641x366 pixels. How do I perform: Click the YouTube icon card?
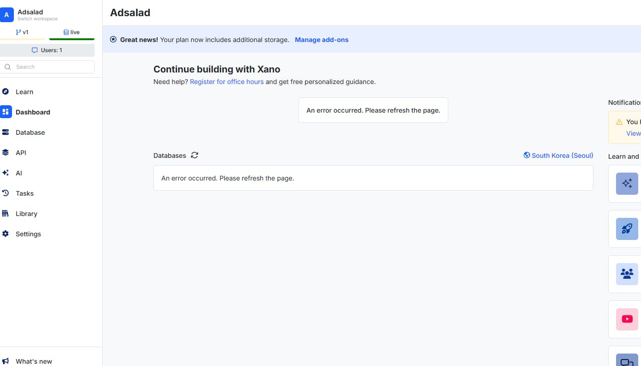pyautogui.click(x=627, y=319)
